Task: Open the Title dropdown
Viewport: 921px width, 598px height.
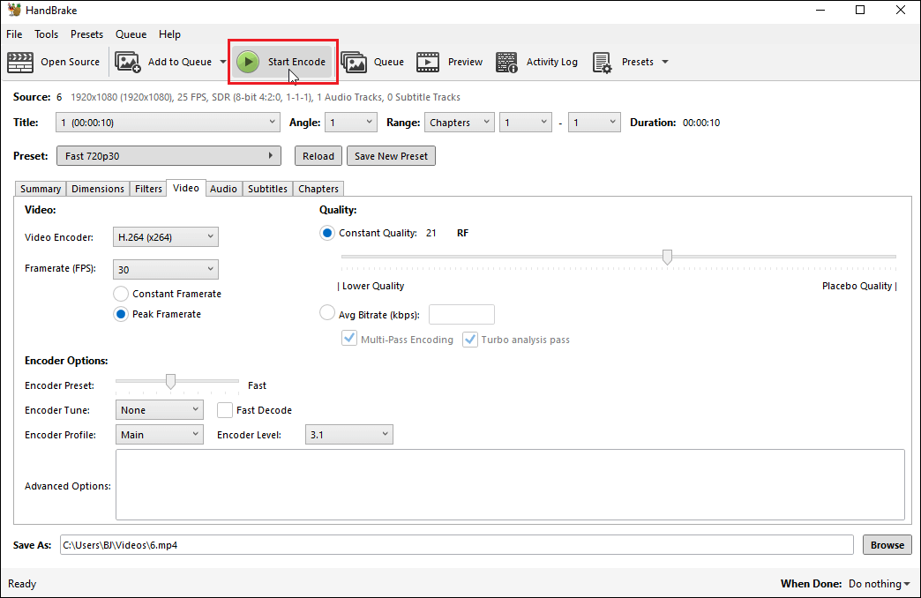Action: [x=168, y=123]
